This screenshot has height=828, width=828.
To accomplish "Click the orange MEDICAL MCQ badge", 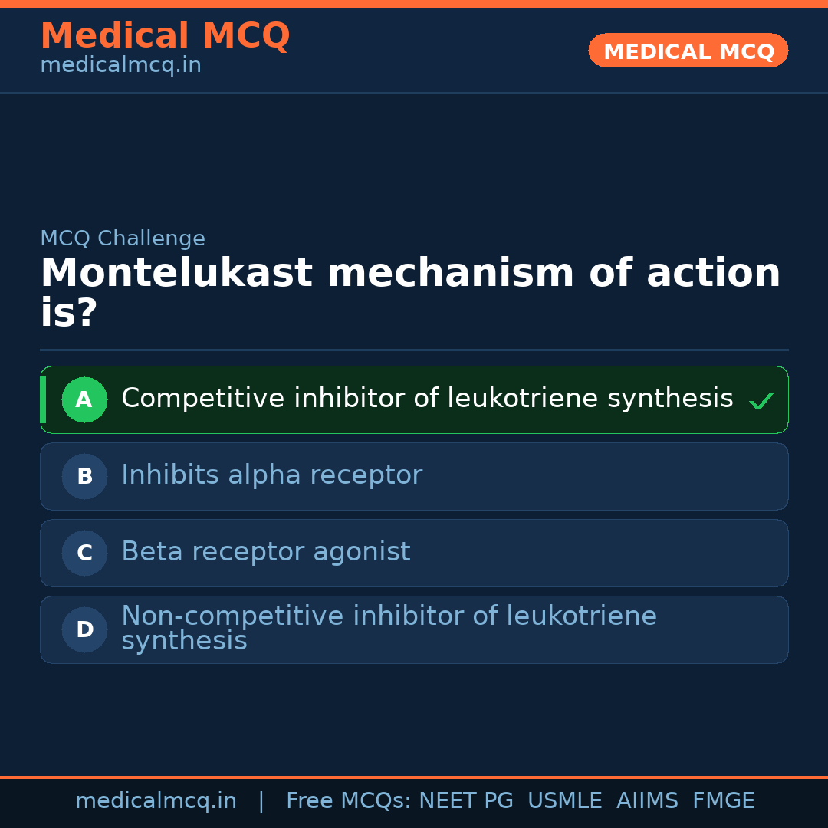I will tap(688, 51).
